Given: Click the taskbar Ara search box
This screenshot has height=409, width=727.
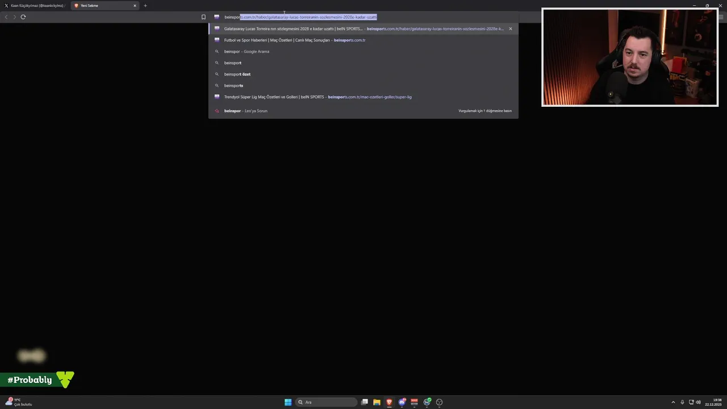Looking at the screenshot, I should point(327,402).
